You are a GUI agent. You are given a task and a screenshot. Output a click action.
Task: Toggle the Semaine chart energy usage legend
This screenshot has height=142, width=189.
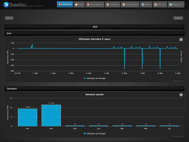(94, 133)
